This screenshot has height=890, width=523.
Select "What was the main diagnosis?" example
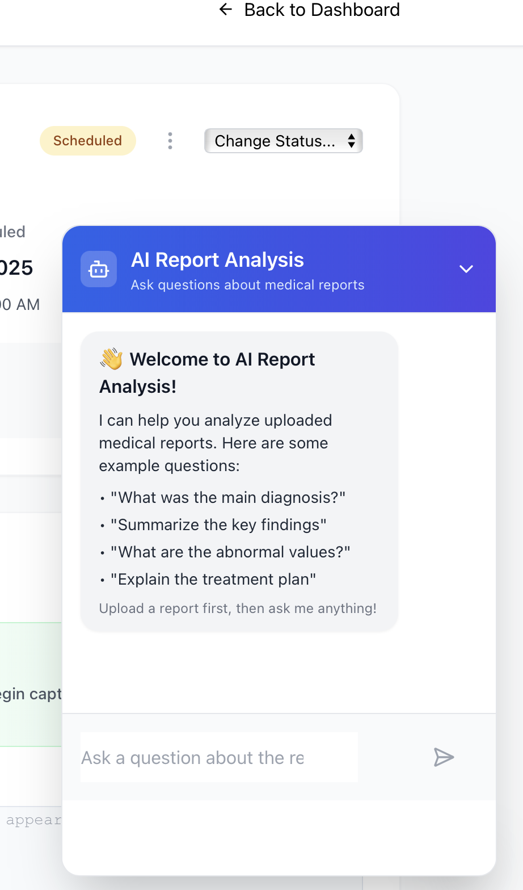pos(227,498)
